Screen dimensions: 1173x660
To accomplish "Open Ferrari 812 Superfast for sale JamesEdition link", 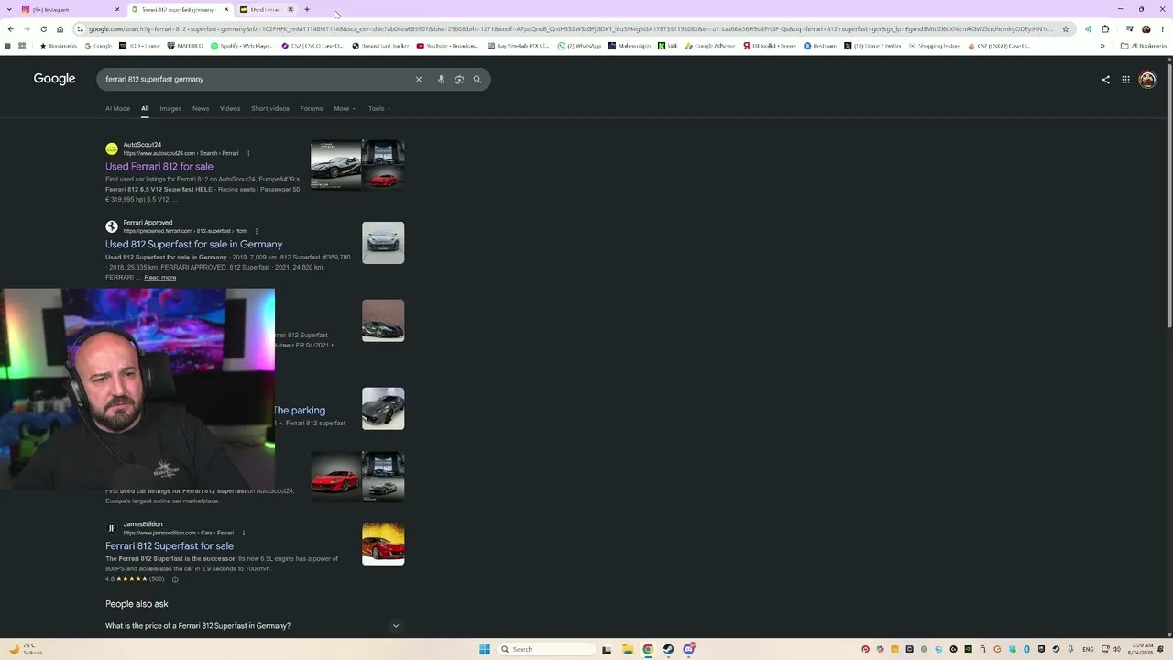I will (x=170, y=546).
